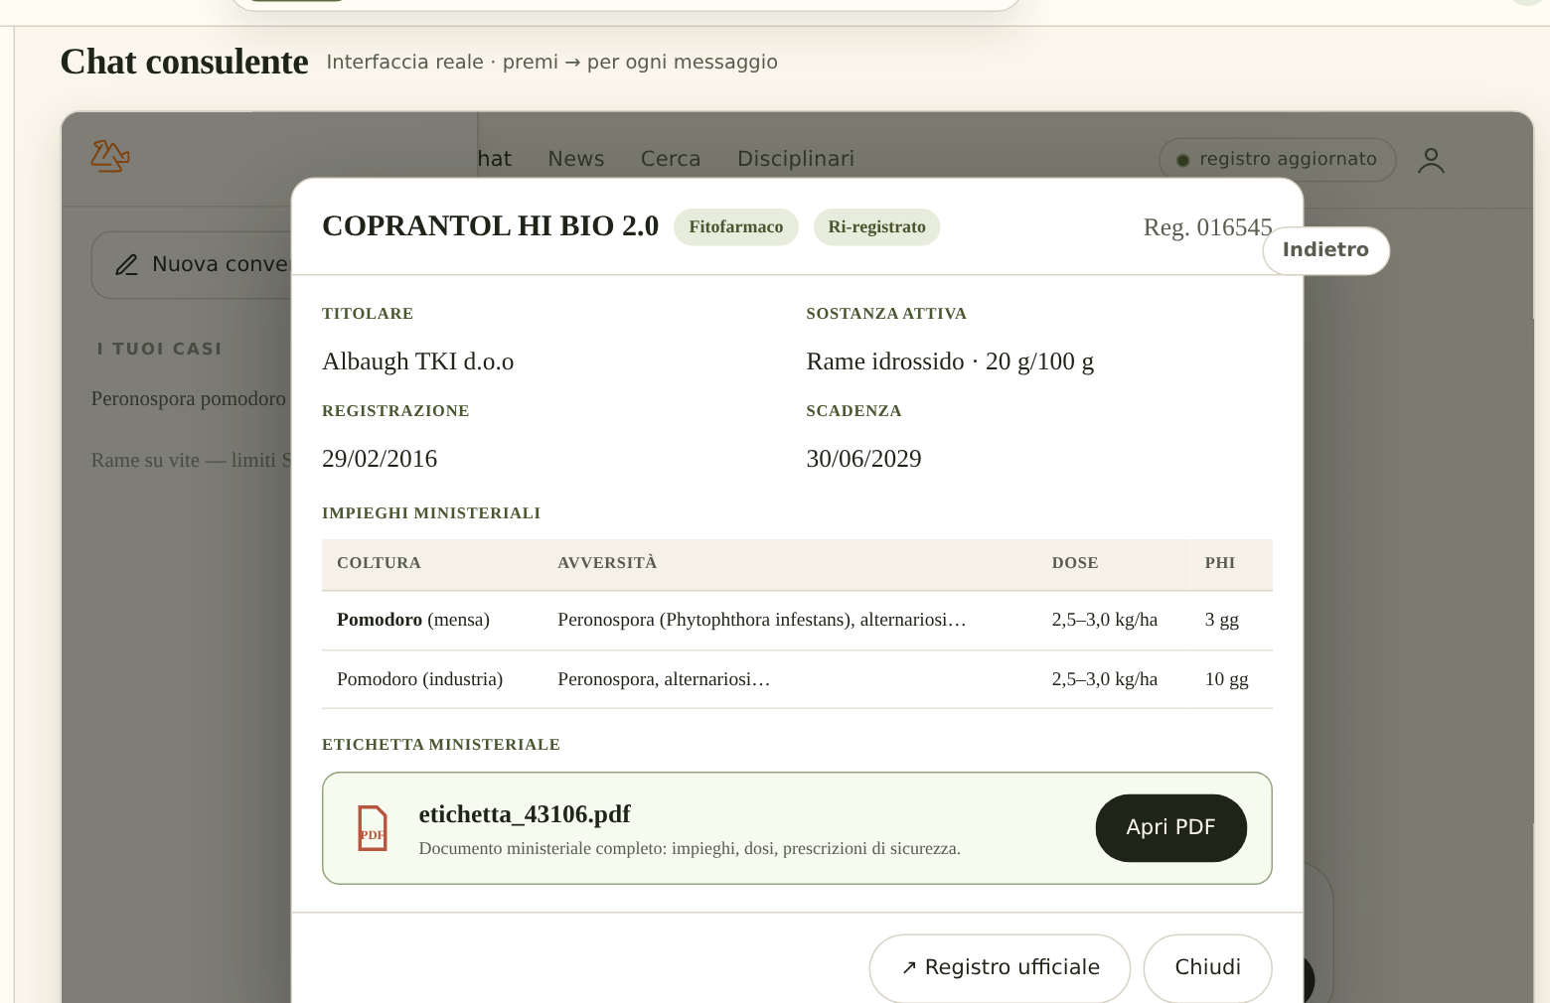
Task: Click the Documento ministeriale completo description
Action: 690,849
